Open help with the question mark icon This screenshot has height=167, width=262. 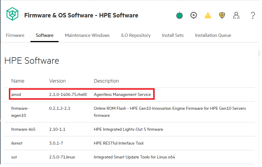253,15
